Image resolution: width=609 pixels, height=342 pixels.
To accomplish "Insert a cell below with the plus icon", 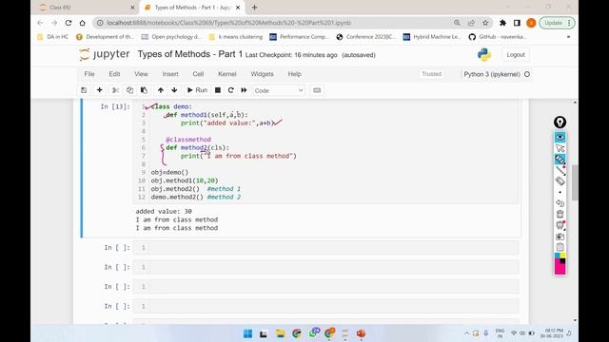I will coord(99,90).
